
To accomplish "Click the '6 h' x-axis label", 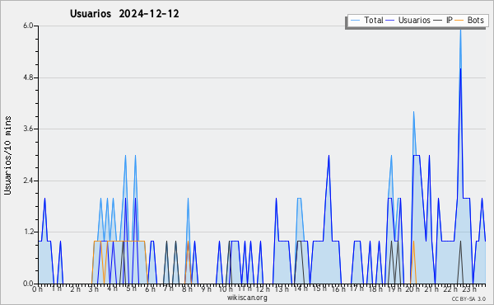I will [150, 289].
